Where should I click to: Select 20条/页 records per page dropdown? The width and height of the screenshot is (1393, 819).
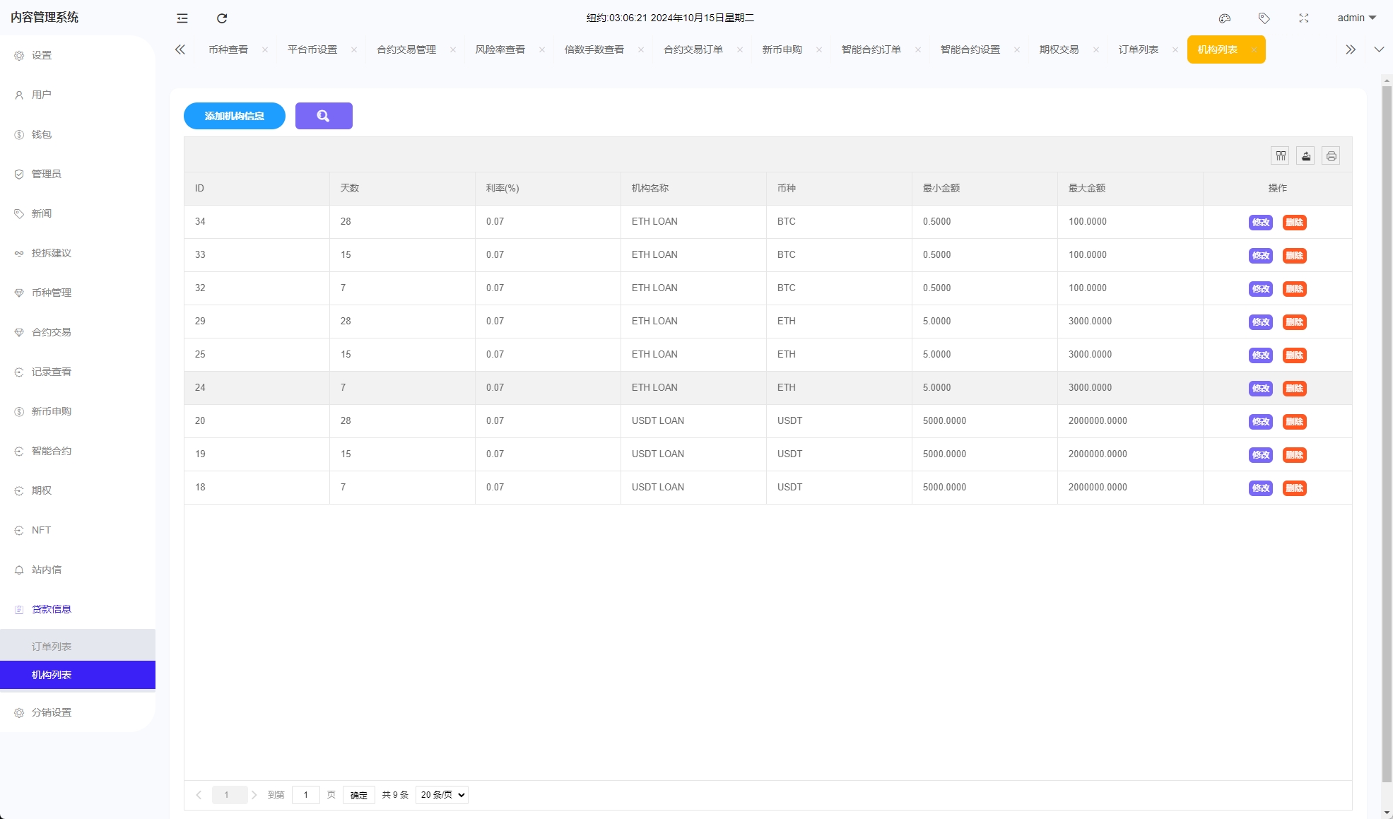tap(440, 795)
